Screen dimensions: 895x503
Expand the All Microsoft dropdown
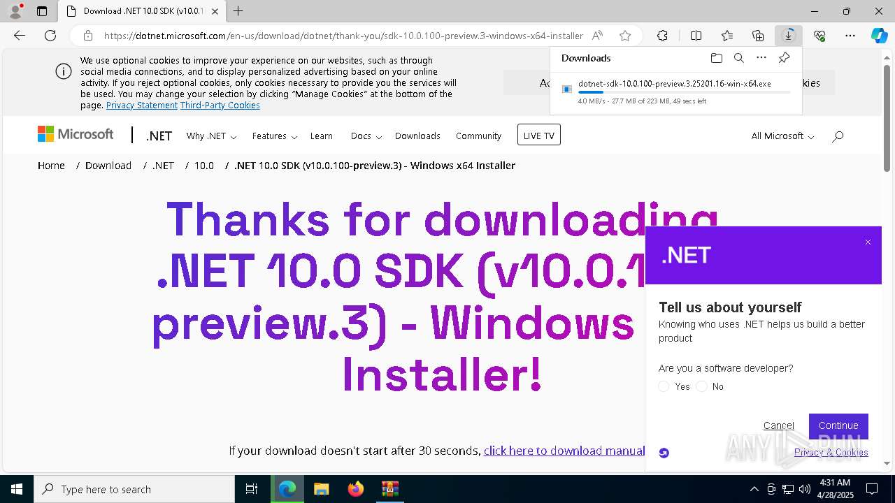tap(782, 136)
